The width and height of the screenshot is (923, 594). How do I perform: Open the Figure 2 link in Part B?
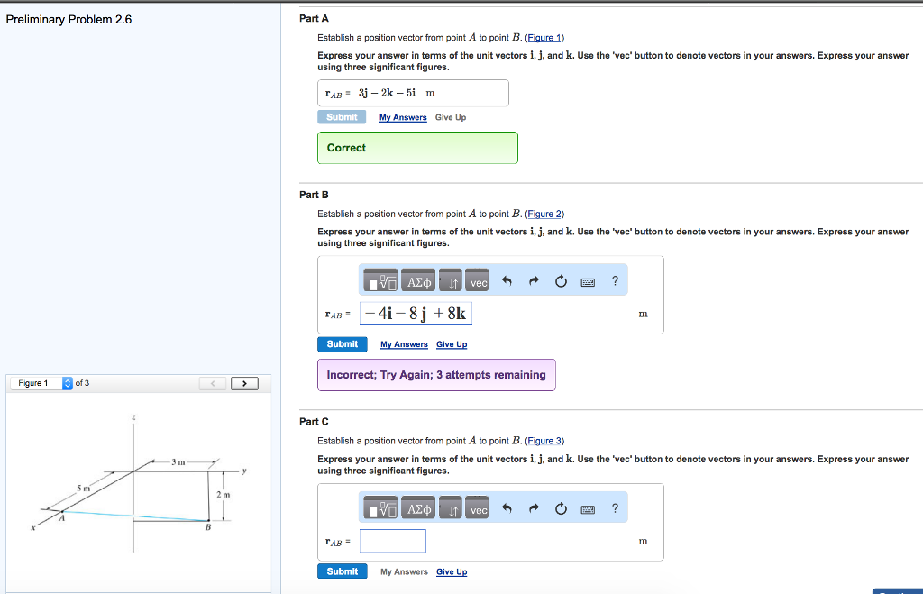point(544,214)
